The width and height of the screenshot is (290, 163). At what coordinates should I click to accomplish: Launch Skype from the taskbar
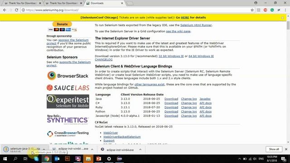point(36,159)
